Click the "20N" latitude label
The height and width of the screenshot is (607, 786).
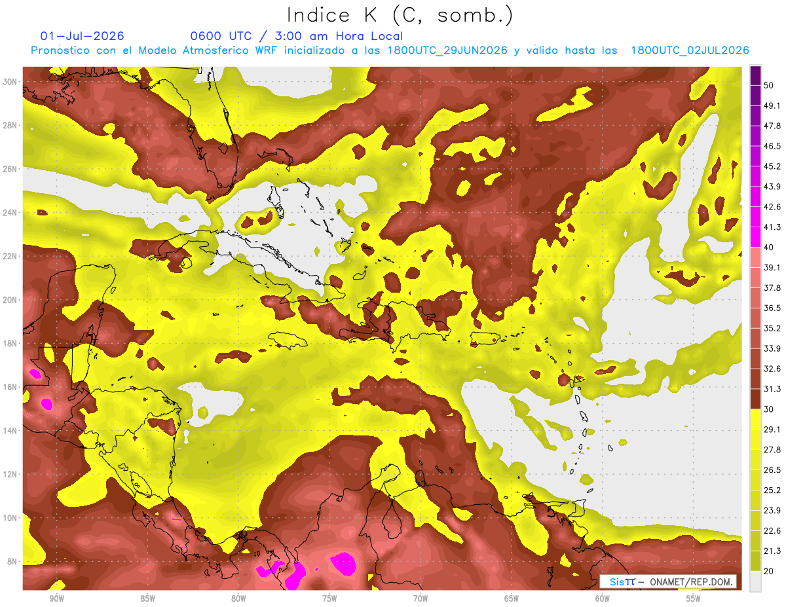pyautogui.click(x=10, y=300)
